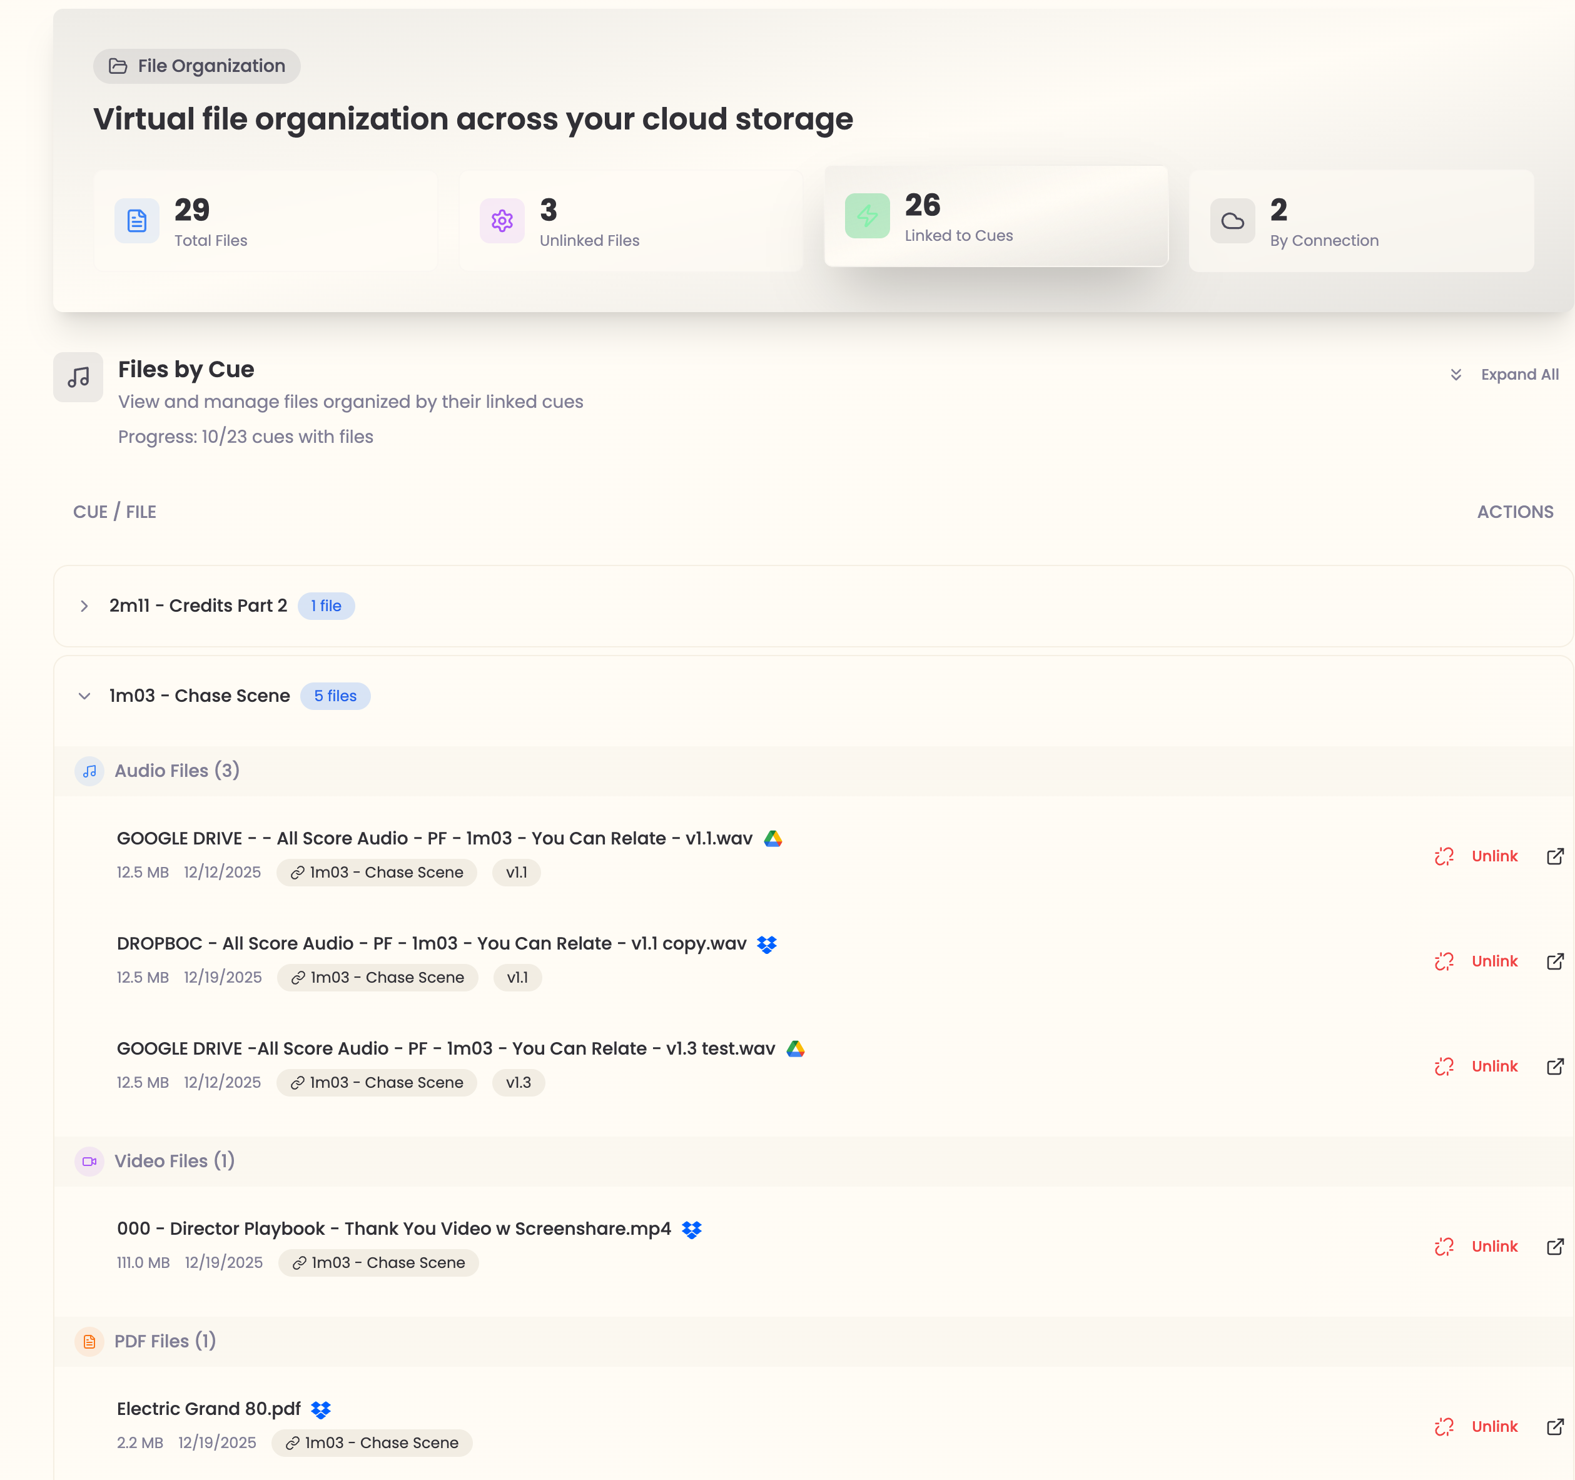Image resolution: width=1575 pixels, height=1480 pixels.
Task: Select the 26 Linked to Cues card
Action: [996, 216]
